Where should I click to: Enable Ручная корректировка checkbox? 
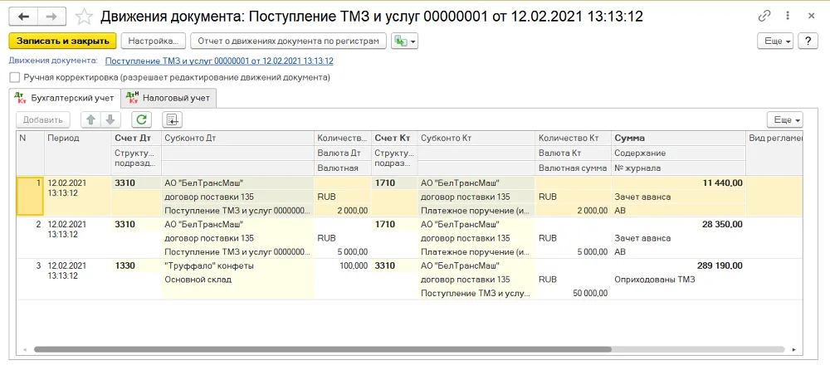click(15, 77)
